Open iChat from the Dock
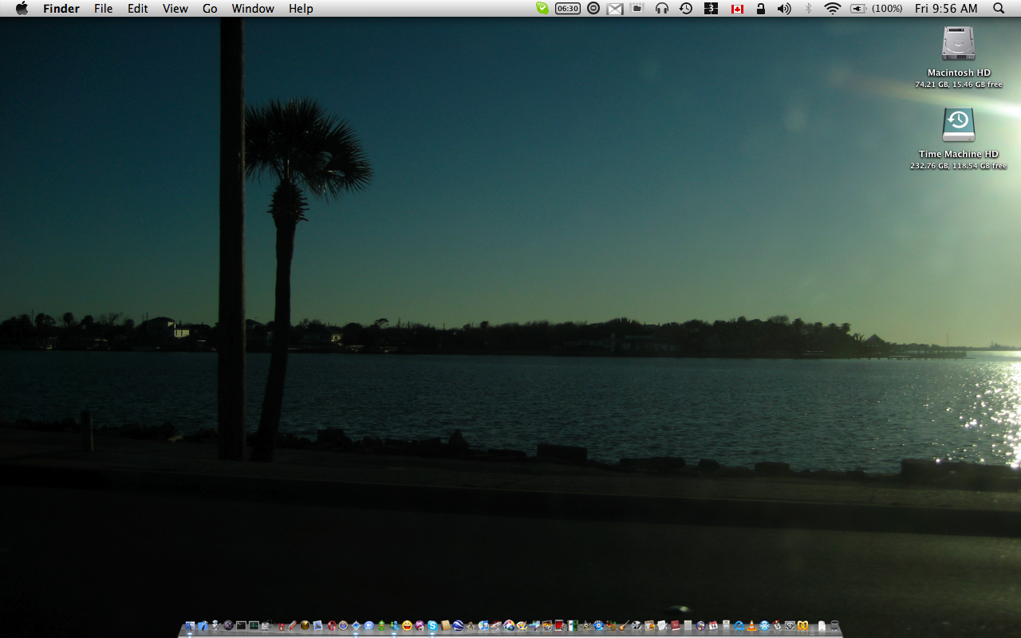This screenshot has height=638, width=1021. tap(369, 626)
